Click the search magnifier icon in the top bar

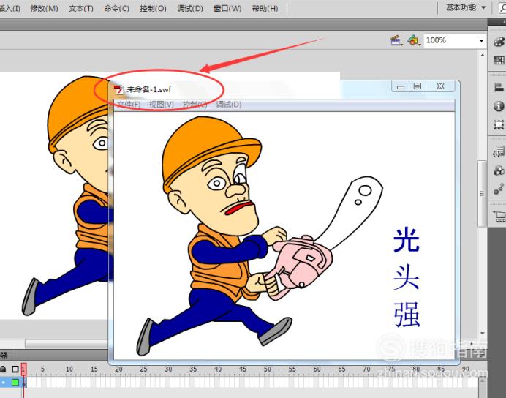[503, 8]
